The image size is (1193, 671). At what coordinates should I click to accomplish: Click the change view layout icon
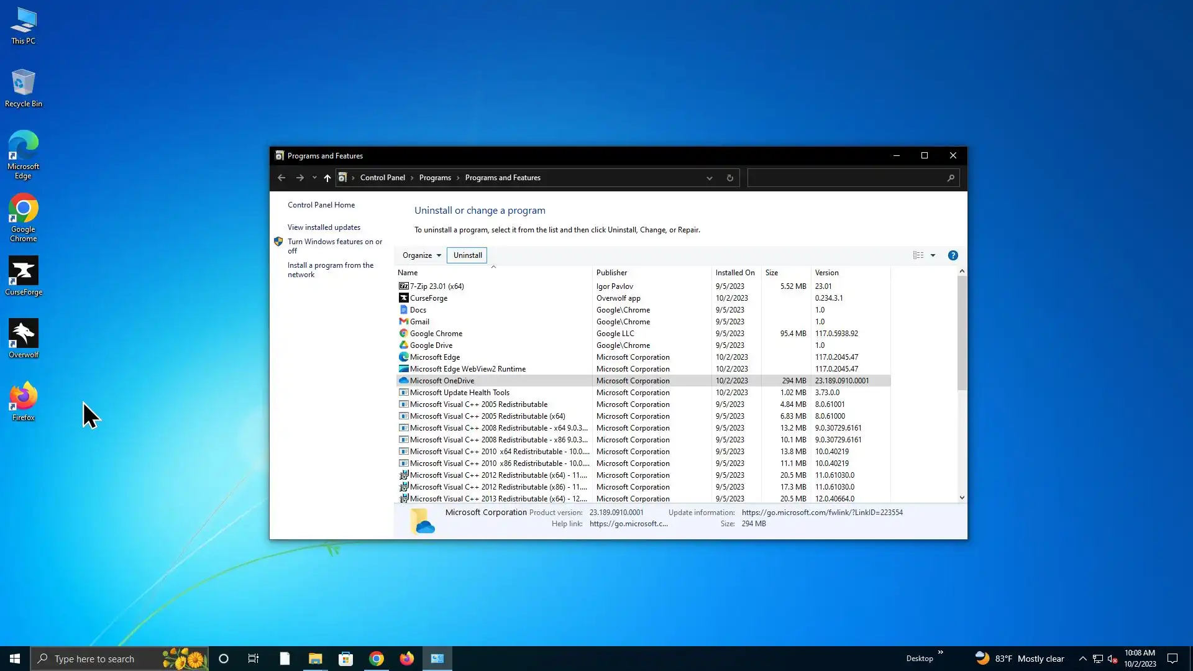pyautogui.click(x=918, y=255)
